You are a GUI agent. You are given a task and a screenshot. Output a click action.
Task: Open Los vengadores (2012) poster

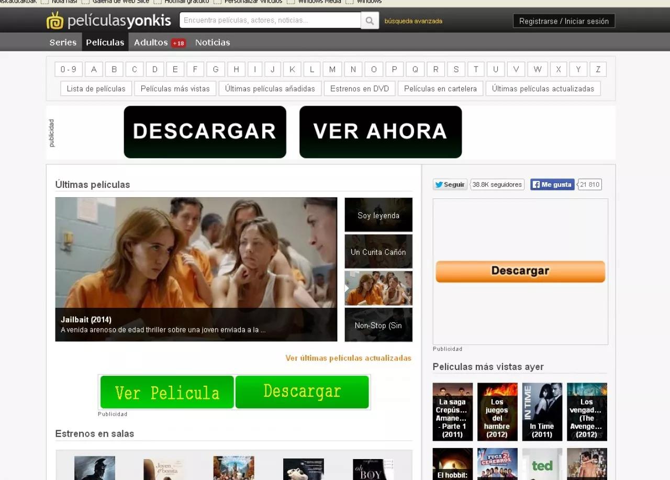pyautogui.click(x=587, y=411)
